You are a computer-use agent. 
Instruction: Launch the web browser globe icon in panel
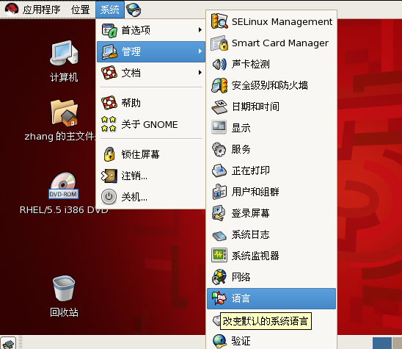(x=134, y=10)
